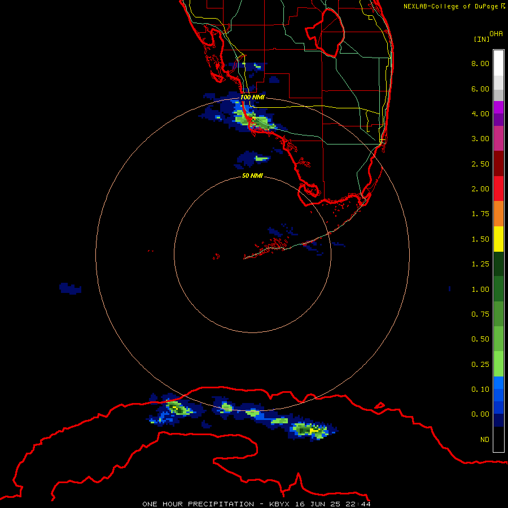Image resolution: width=508 pixels, height=508 pixels.
Task: Click the orange 1.75 color swatch
Action: pyautogui.click(x=498, y=214)
